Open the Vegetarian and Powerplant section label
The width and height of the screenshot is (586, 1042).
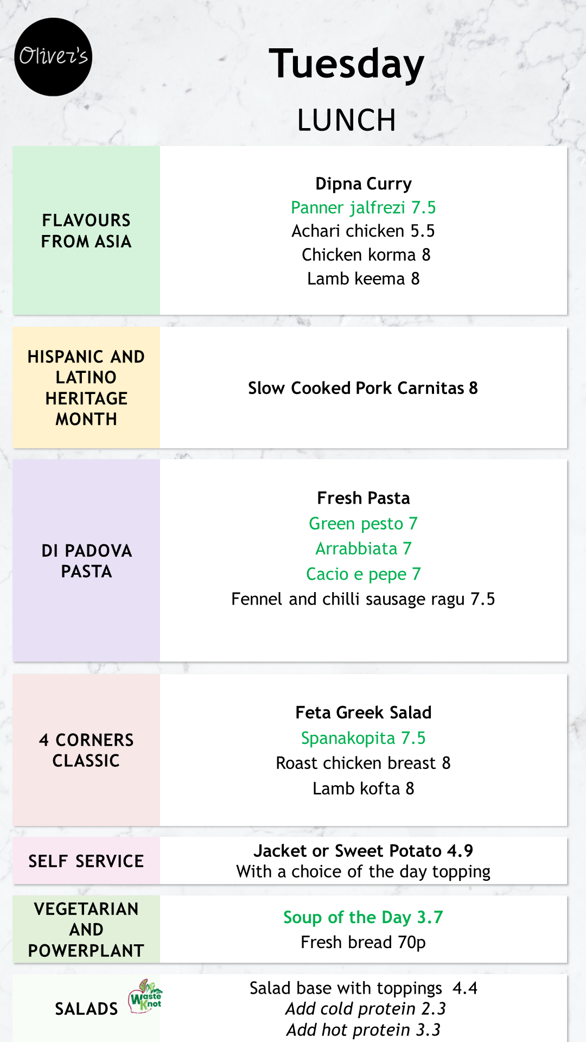(86, 929)
